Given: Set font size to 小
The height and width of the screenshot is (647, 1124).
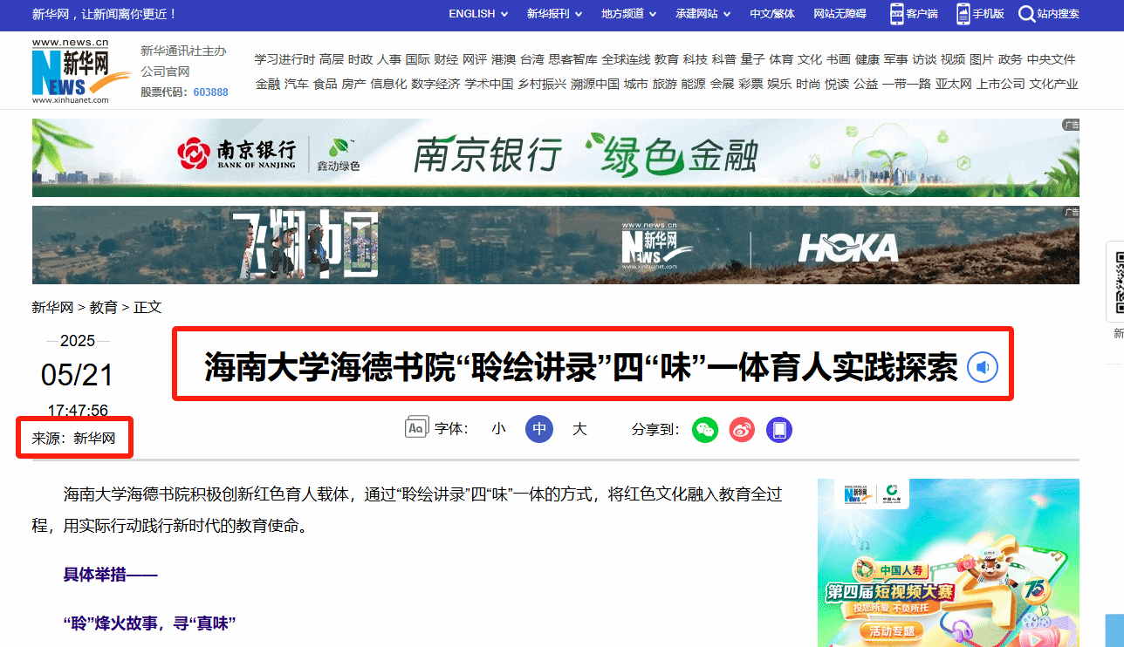Looking at the screenshot, I should point(498,429).
